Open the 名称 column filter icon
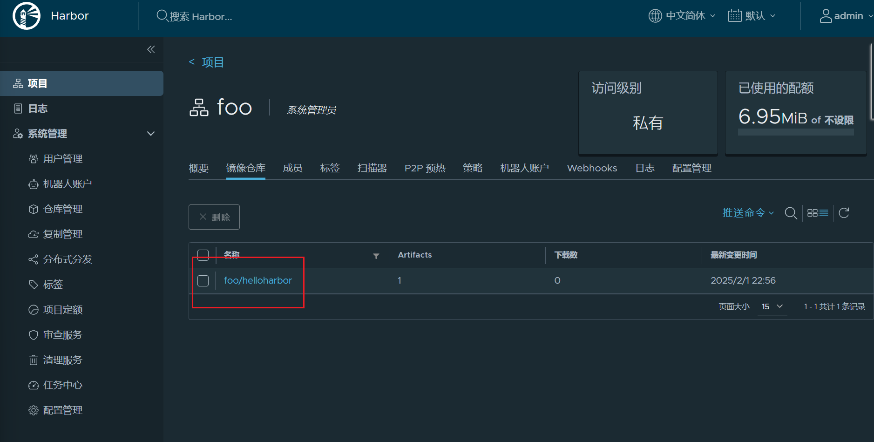 coord(376,256)
